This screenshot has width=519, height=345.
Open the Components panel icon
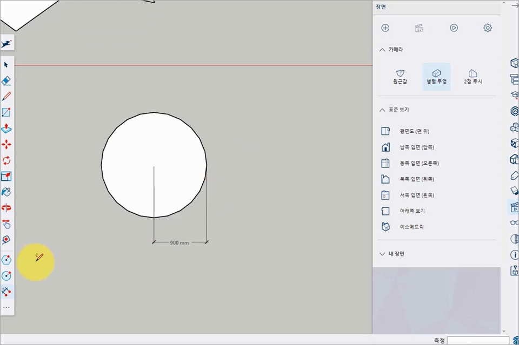[514, 127]
